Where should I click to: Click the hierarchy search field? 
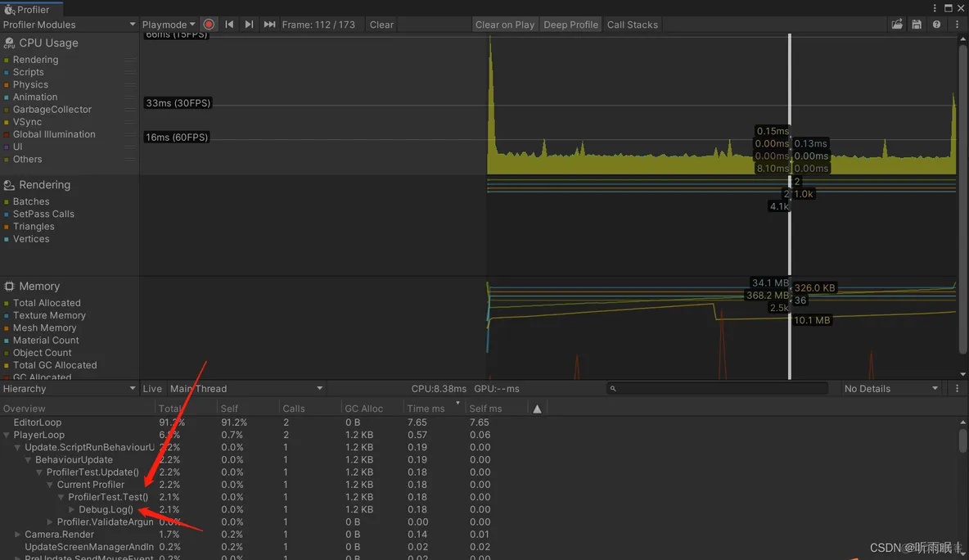pos(717,389)
